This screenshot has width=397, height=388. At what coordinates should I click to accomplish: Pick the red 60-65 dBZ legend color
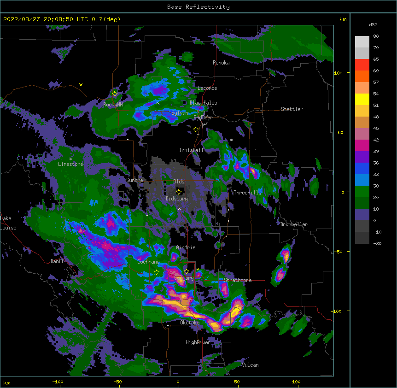[x=362, y=65]
